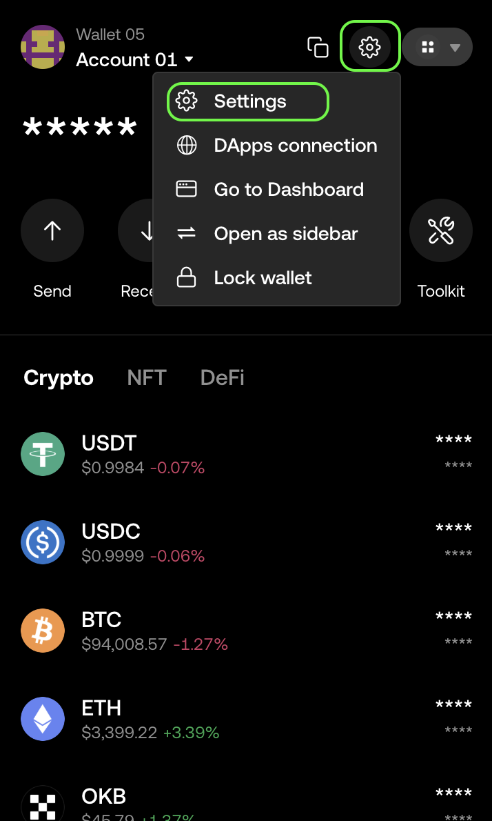Click the Bitcoin token icon

pos(43,631)
